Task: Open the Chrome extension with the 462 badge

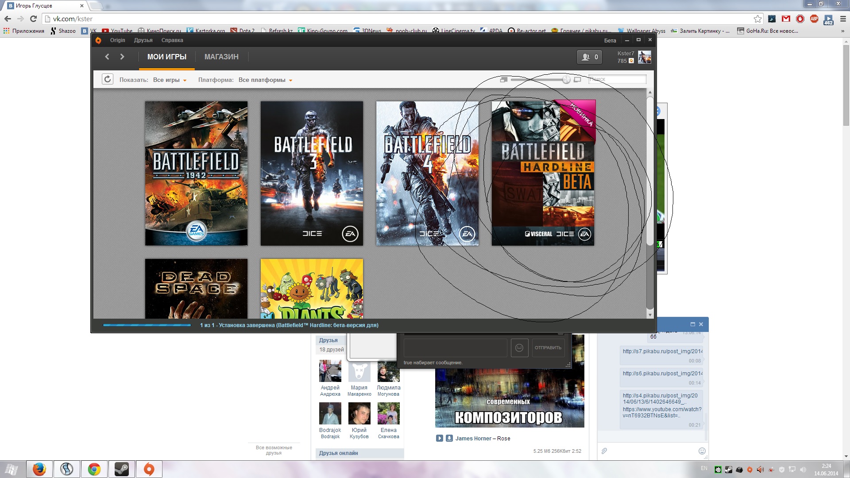Action: coord(828,19)
